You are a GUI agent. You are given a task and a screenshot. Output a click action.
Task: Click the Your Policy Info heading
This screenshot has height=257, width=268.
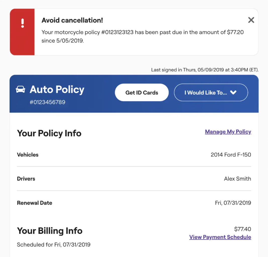49,133
